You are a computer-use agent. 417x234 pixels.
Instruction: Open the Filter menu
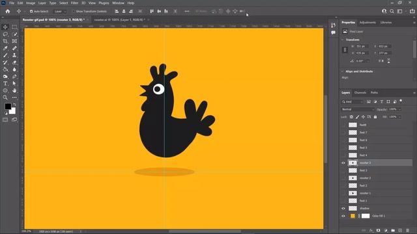(74, 3)
